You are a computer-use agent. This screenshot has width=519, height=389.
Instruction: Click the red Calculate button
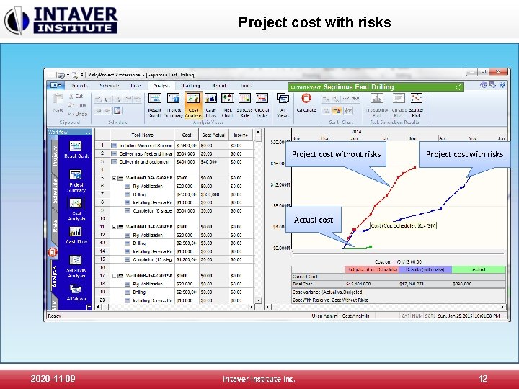[x=306, y=103]
